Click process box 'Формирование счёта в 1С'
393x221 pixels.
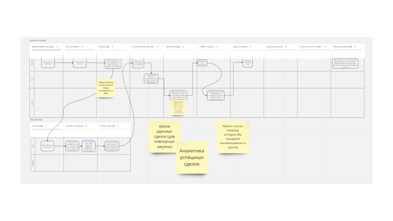click(x=80, y=63)
